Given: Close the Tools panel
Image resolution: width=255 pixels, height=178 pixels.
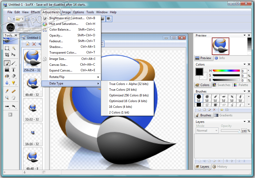Looking at the screenshot, I should pos(16,35).
